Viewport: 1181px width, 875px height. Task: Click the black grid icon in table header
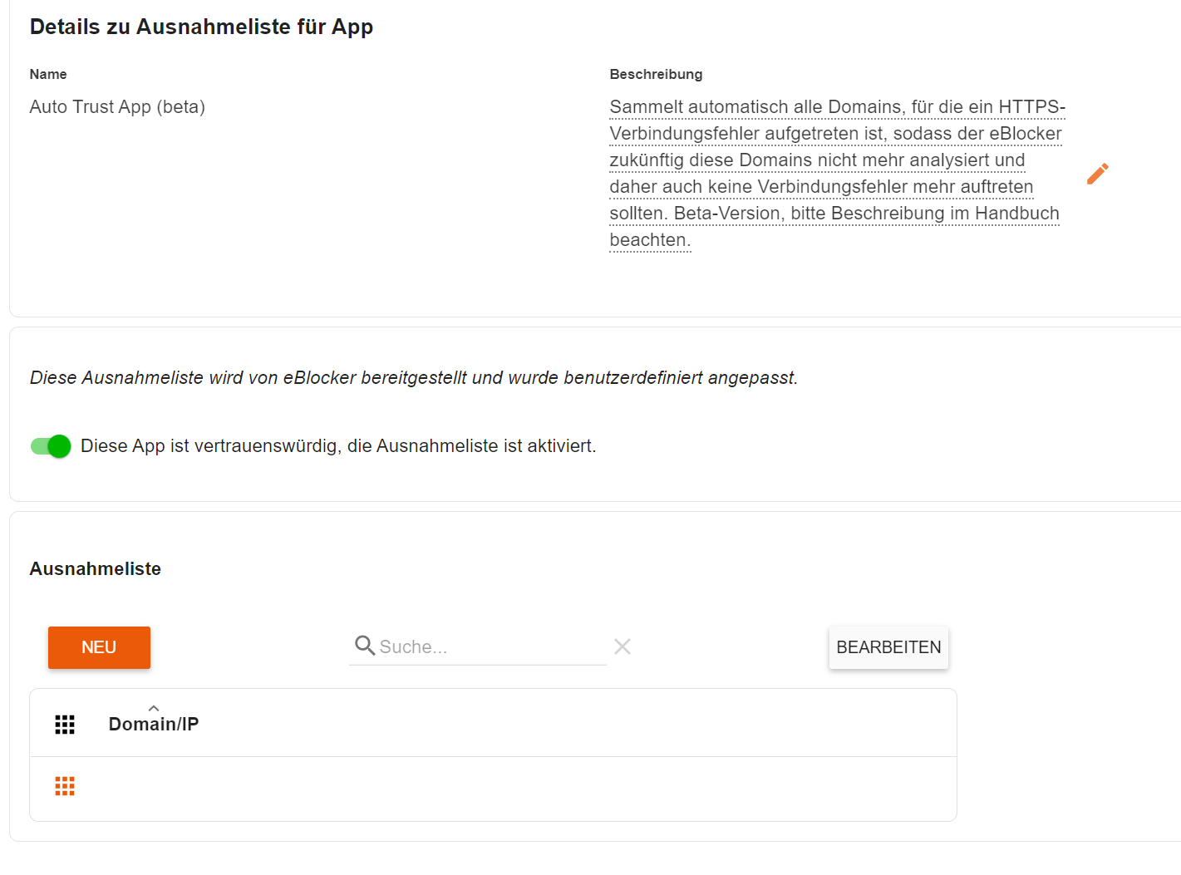65,725
